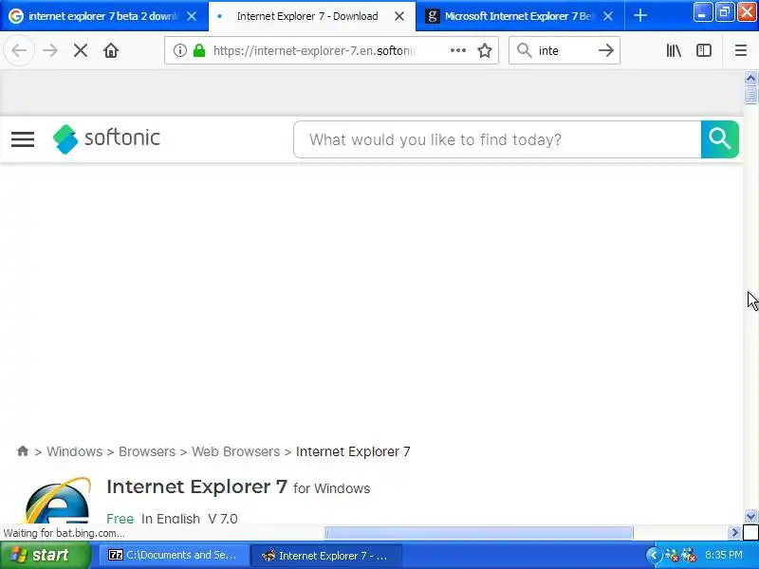
Task: Click the green secure connection padlock
Action: point(199,50)
